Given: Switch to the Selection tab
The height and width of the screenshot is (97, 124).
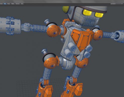Looking at the screenshot, I should click(x=18, y=4).
